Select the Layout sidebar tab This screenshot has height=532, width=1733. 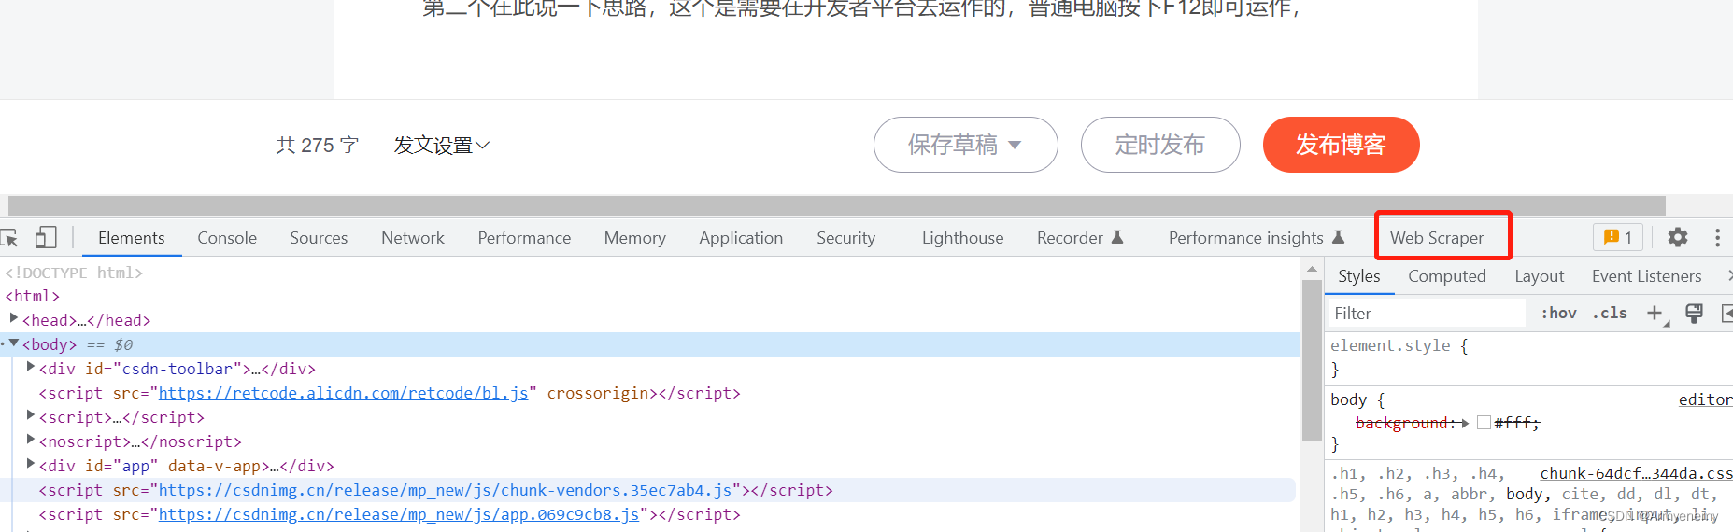(x=1539, y=276)
